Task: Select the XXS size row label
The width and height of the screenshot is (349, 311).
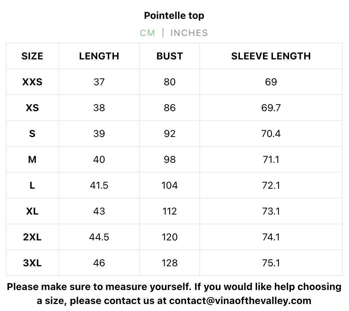Action: coord(32,82)
